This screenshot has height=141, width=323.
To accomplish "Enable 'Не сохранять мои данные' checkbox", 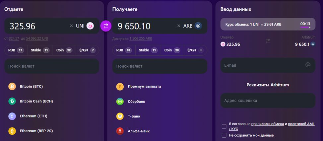I will 224,135.
